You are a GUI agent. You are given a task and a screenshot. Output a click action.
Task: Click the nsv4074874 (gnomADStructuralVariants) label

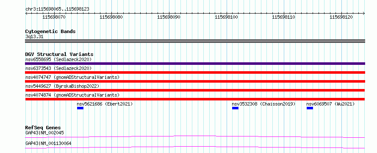click(x=72, y=95)
